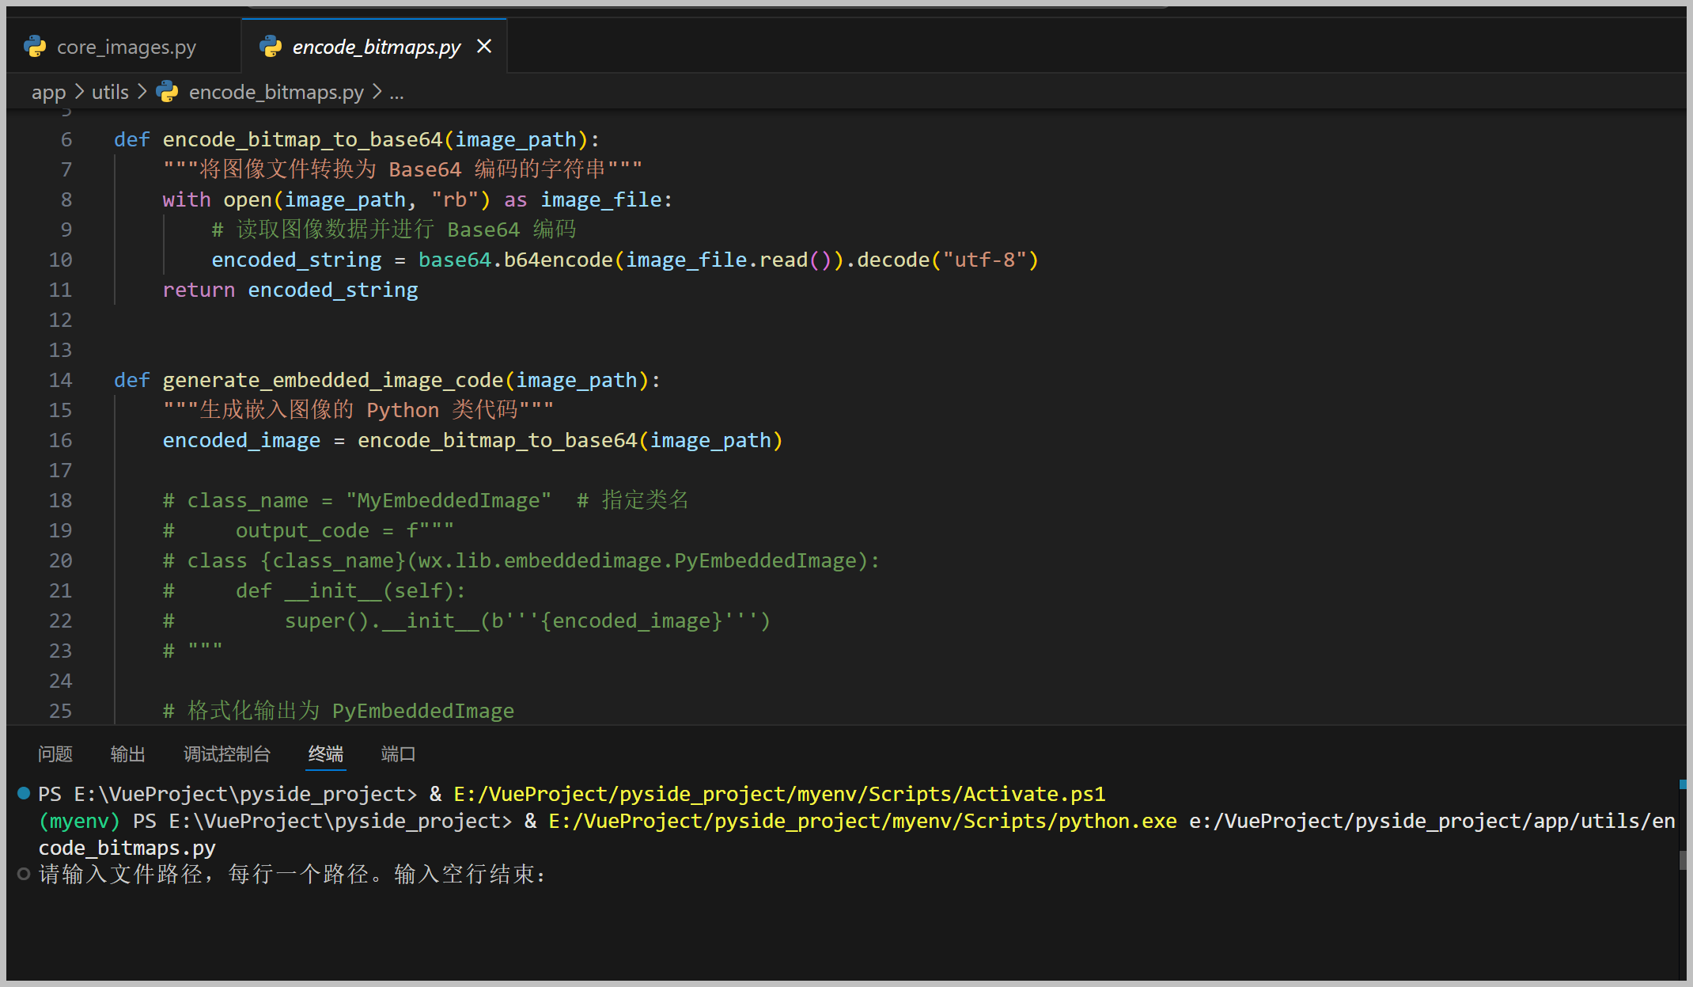1693x987 pixels.
Task: Switch to the 调试控制台 panel tab
Action: coord(227,754)
